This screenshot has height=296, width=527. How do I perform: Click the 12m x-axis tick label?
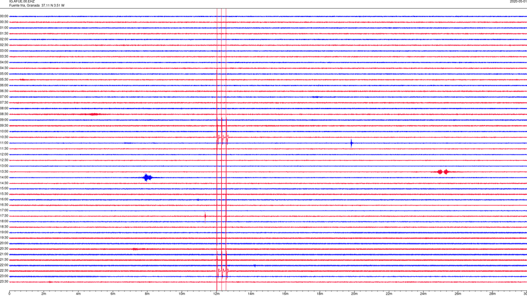(x=216, y=294)
